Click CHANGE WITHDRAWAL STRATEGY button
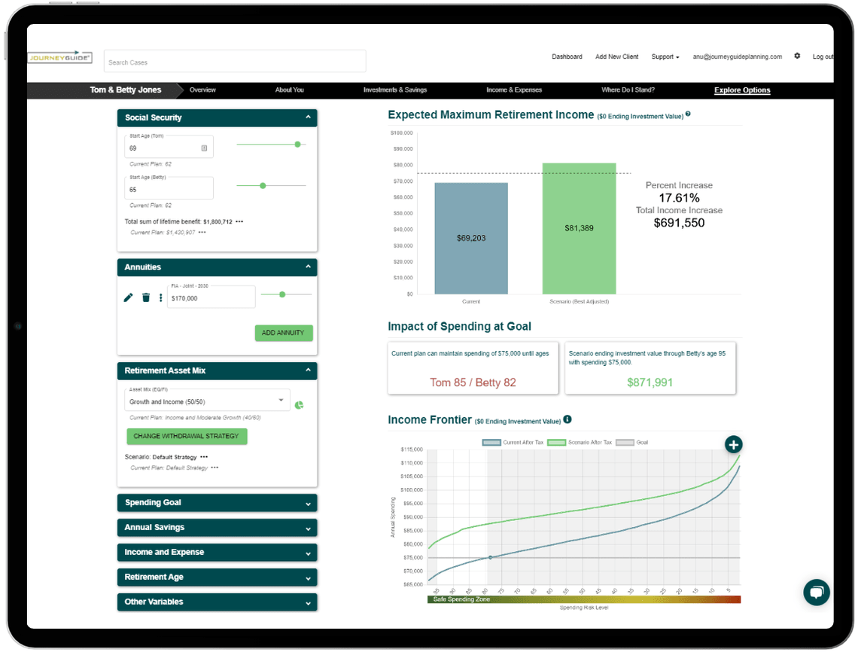The height and width of the screenshot is (652, 858). pos(187,437)
